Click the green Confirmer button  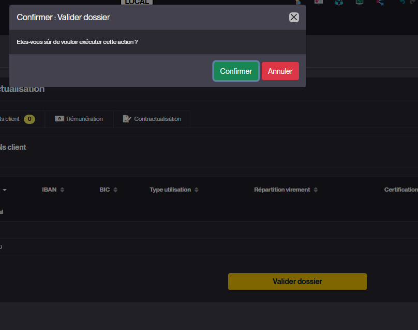tap(236, 71)
